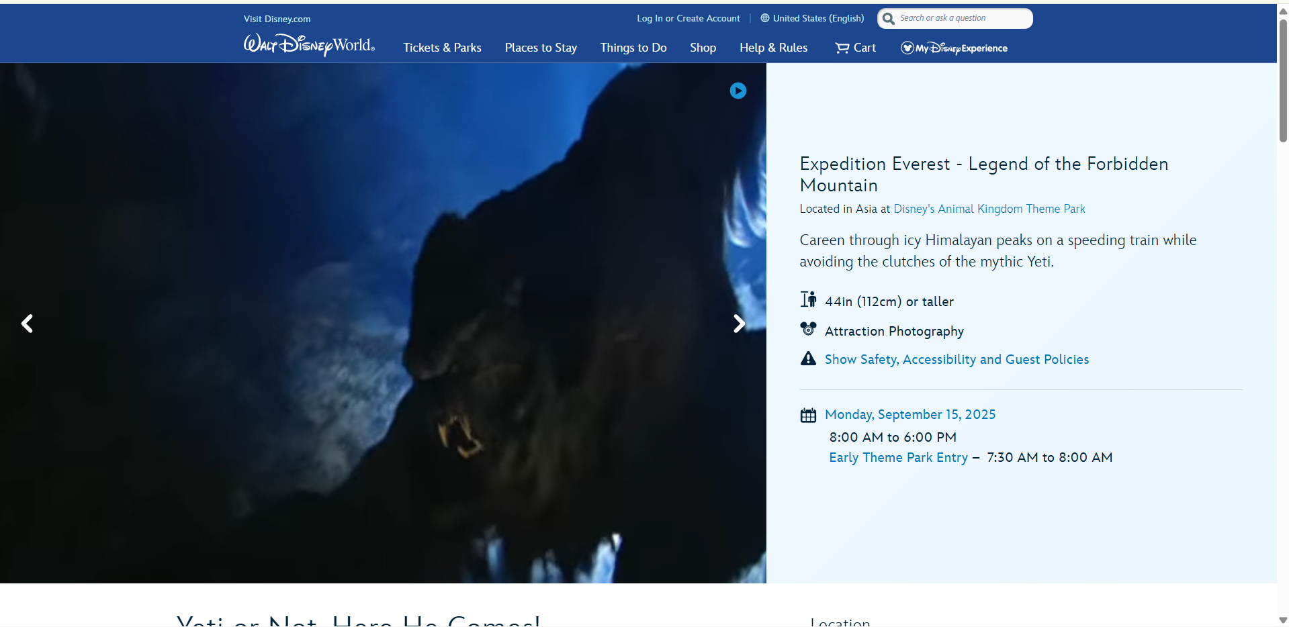Open the Help & Rules menu
This screenshot has height=627, width=1289.
pos(773,48)
